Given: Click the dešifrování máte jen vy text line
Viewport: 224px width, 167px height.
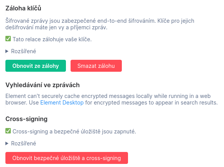Looking at the screenshot, I should [x=56, y=27].
